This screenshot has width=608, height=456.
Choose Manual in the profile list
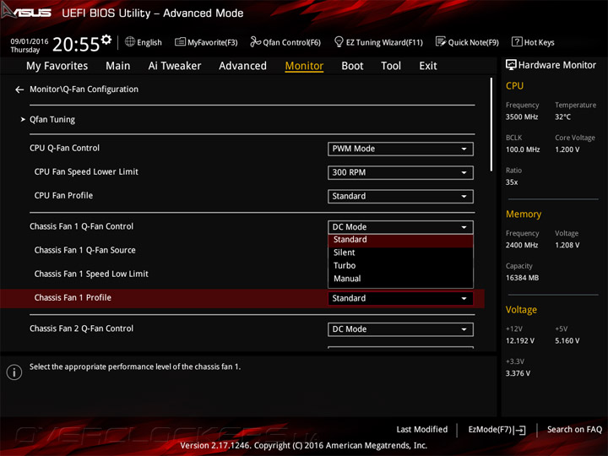[400, 279]
